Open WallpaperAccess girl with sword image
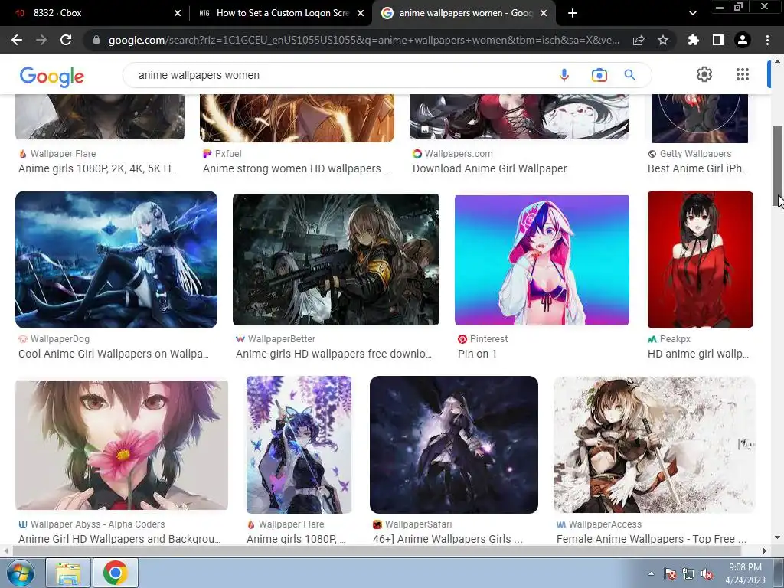Image resolution: width=784 pixels, height=588 pixels. 655,445
